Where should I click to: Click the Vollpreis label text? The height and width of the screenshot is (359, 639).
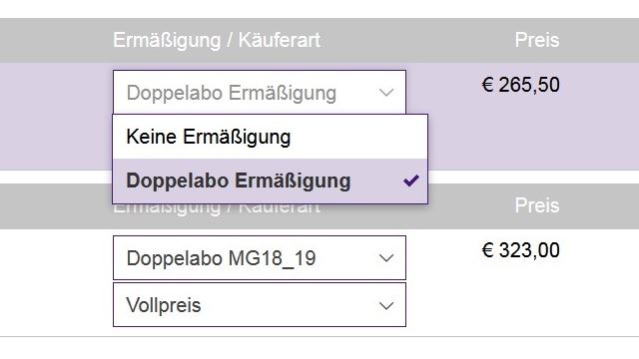coord(164,305)
